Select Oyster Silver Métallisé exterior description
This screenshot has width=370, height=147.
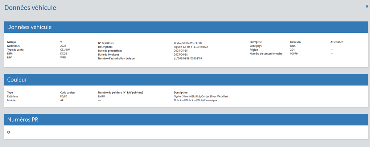200,96
